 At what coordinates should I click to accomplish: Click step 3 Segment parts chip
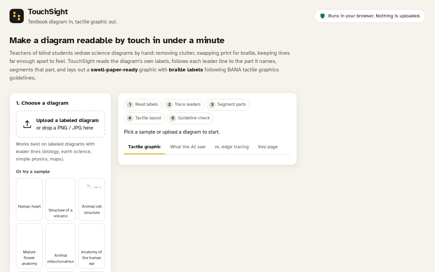click(x=228, y=105)
